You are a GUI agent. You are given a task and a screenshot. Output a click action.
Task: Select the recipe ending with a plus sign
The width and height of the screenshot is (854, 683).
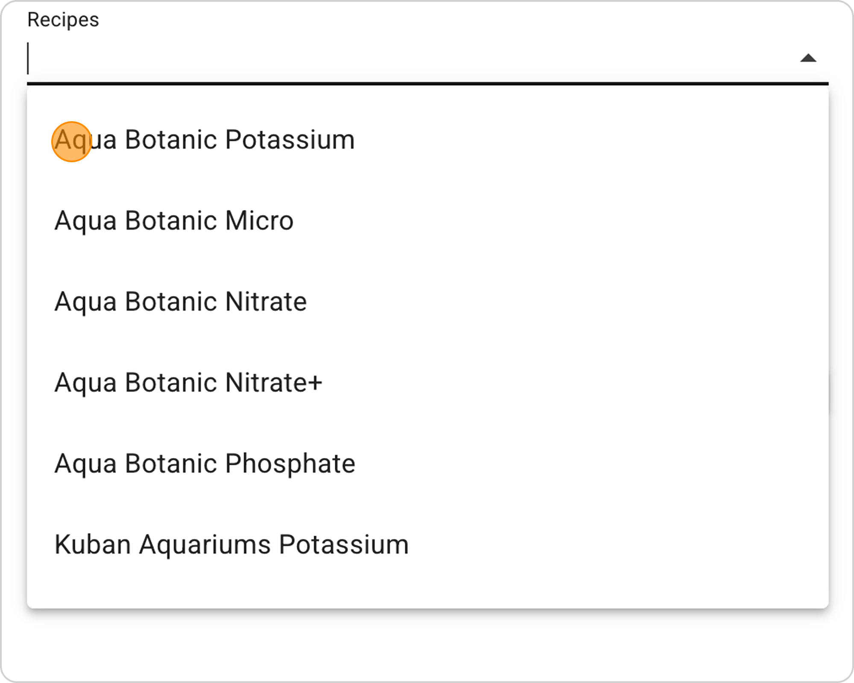188,382
